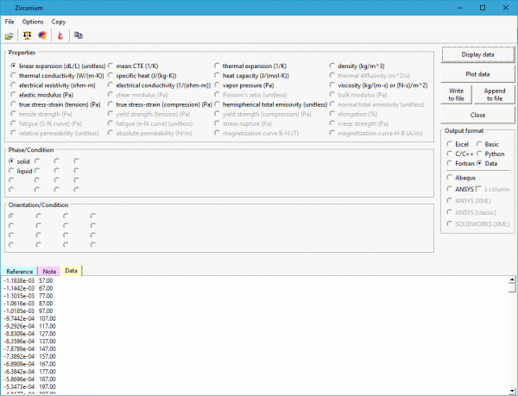Click the Append to file button
The height and width of the screenshot is (396, 518).
click(x=494, y=95)
